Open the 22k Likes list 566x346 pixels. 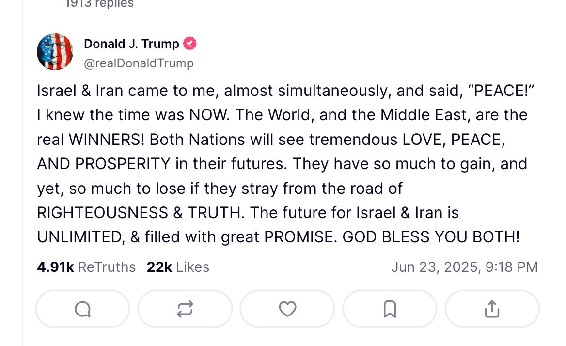coord(177,267)
